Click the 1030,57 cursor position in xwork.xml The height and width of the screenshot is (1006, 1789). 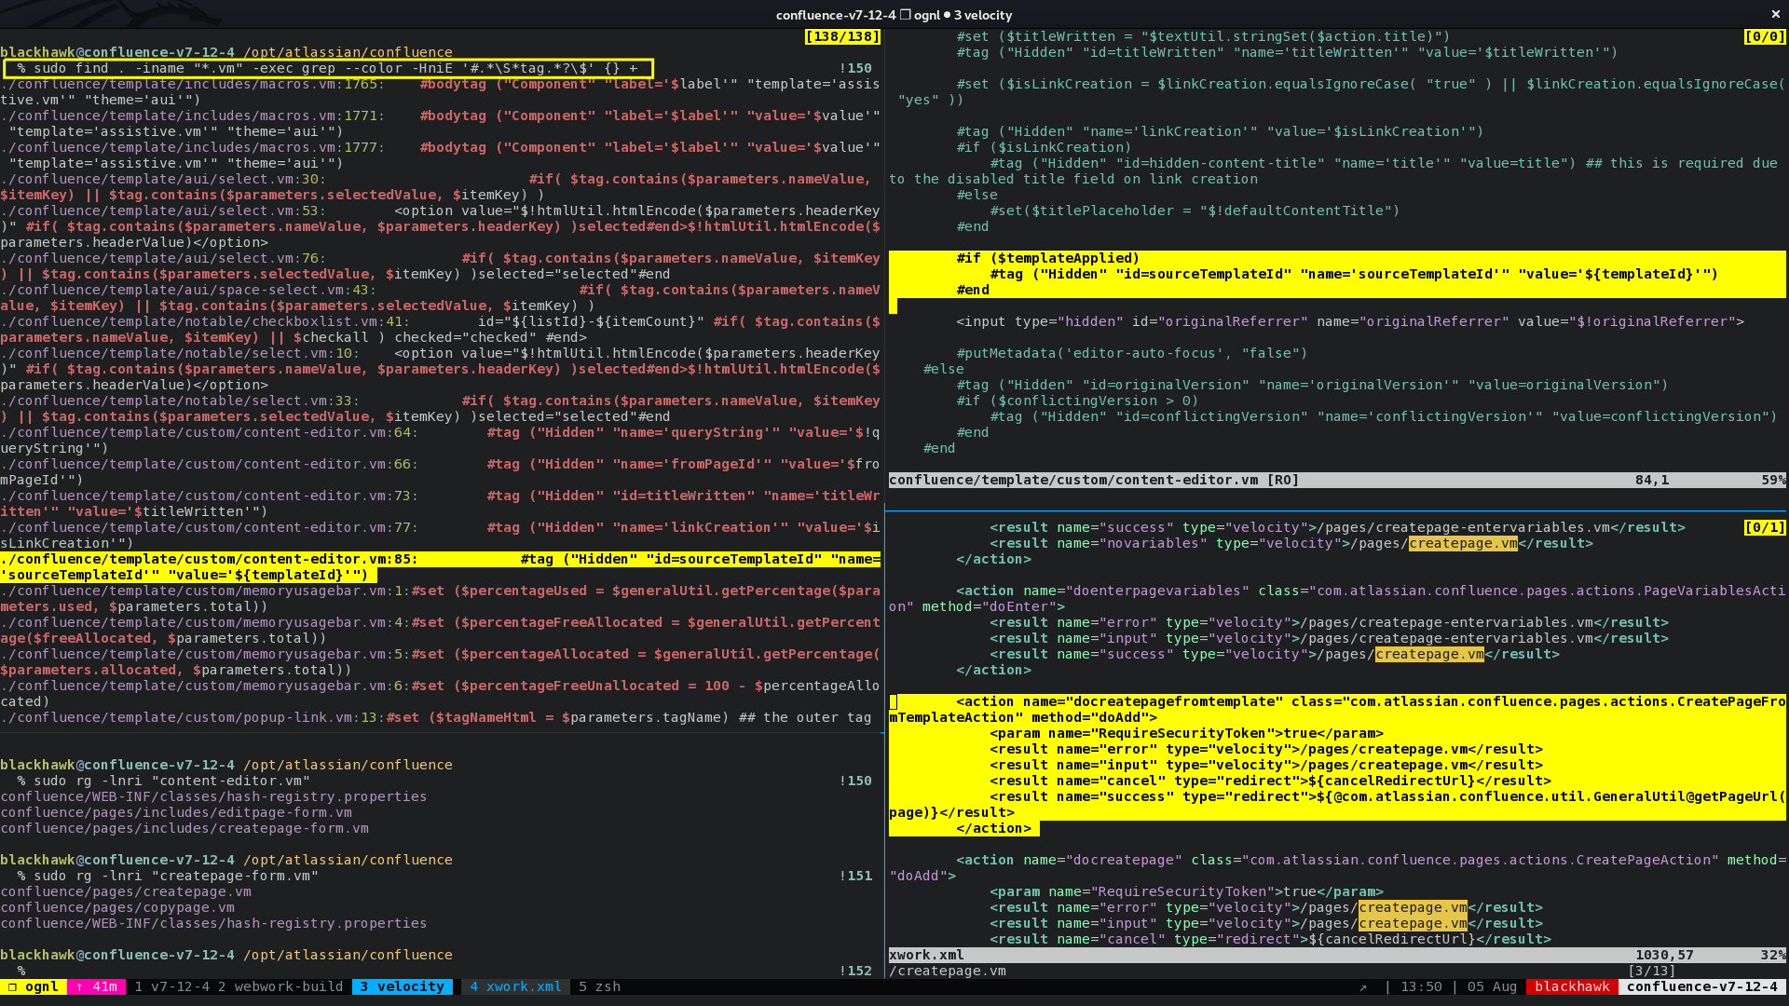[1664, 955]
